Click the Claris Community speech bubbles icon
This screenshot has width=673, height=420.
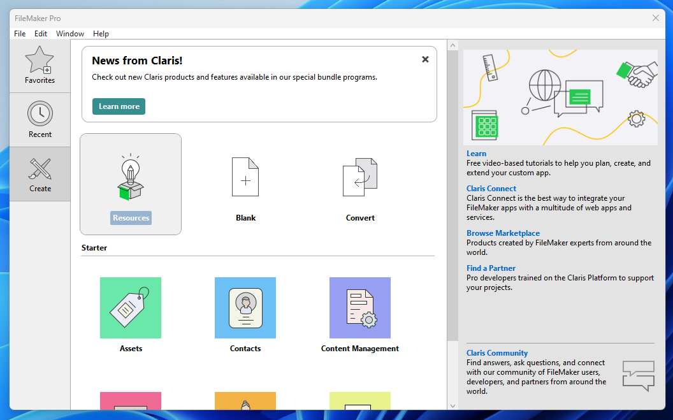tap(639, 375)
